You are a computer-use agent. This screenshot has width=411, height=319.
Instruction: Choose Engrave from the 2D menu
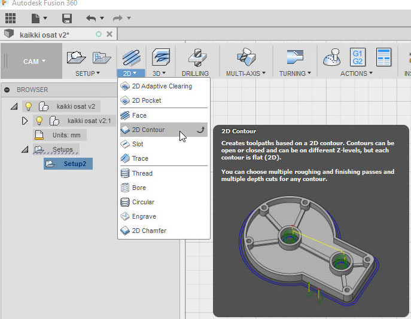click(164, 217)
